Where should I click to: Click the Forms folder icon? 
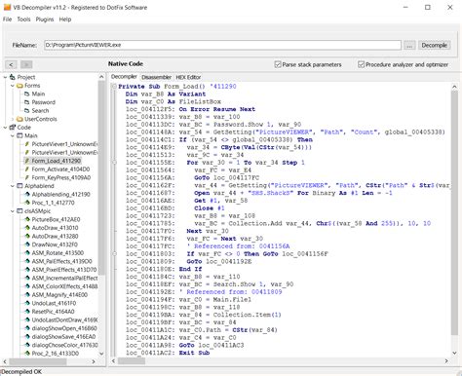pyautogui.click(x=19, y=86)
